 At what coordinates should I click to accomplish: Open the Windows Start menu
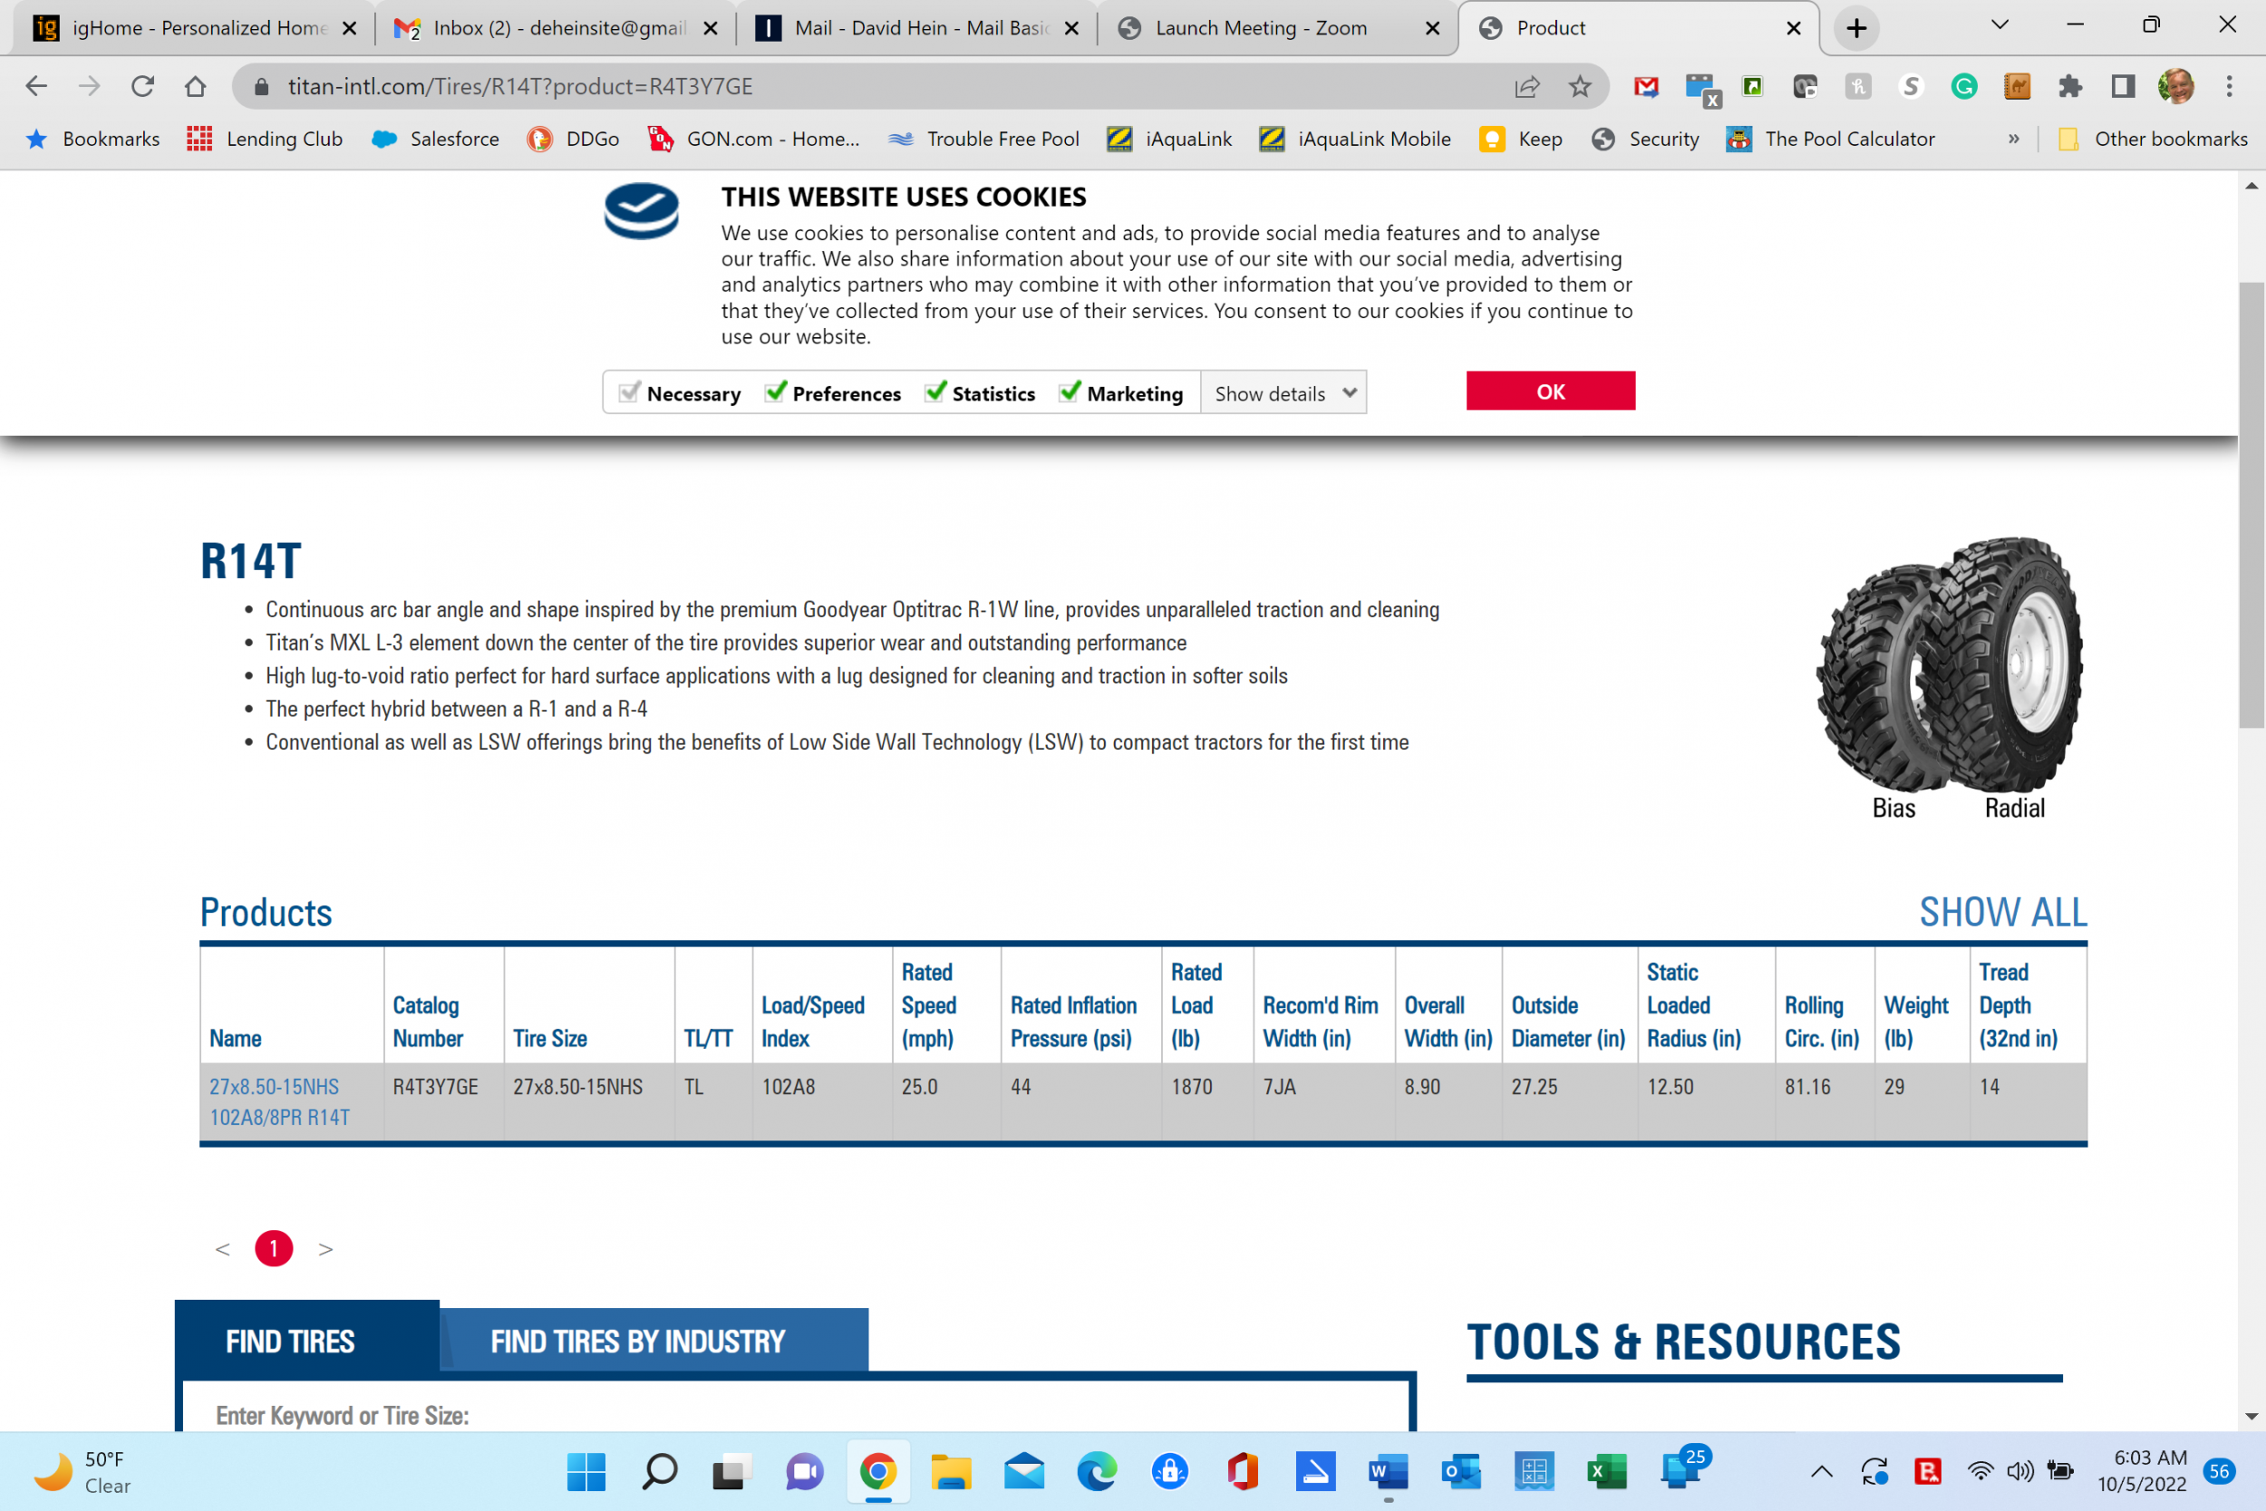[586, 1471]
